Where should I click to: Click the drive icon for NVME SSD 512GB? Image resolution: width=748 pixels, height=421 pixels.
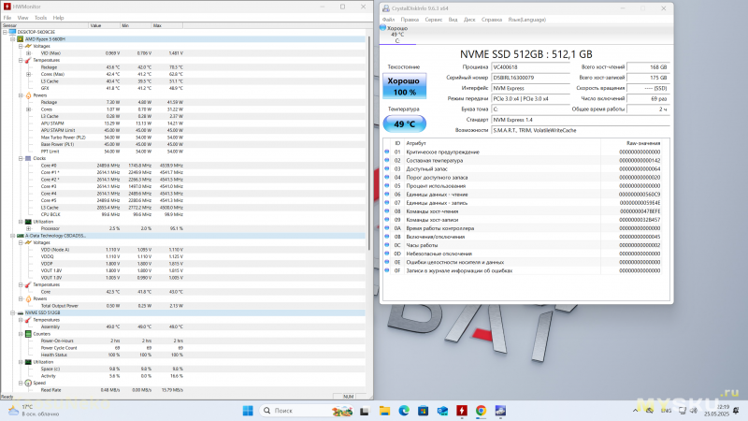coord(21,313)
